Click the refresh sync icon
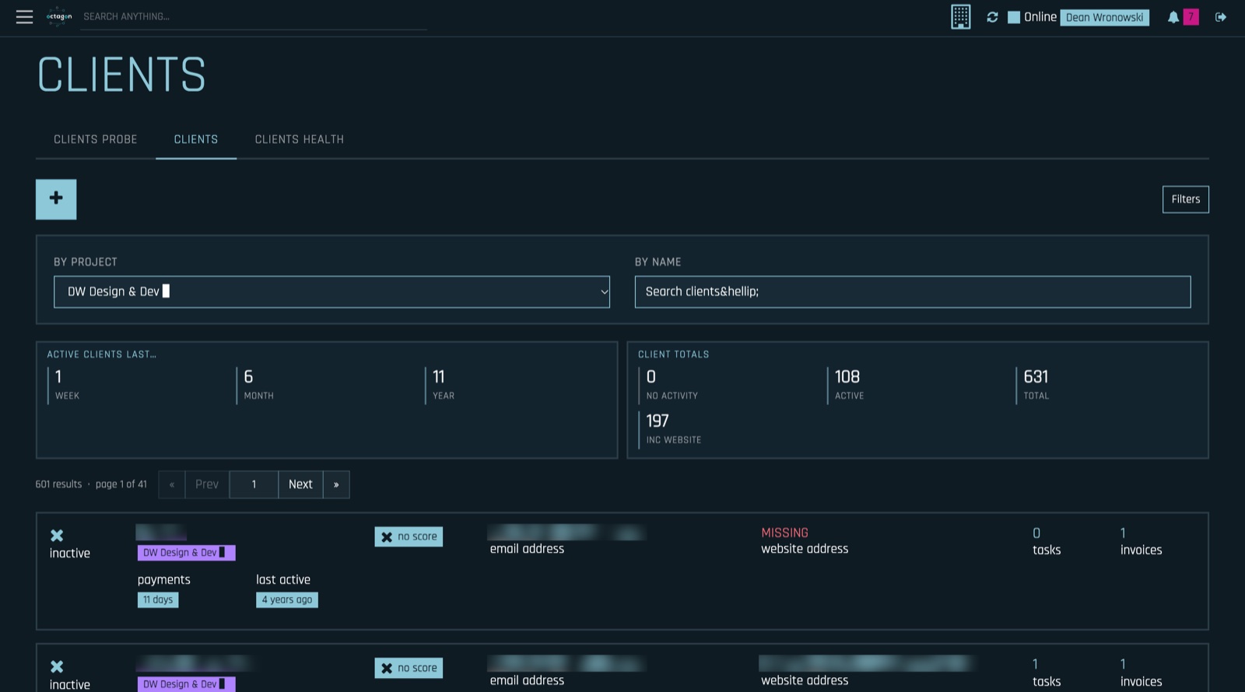The height and width of the screenshot is (692, 1245). point(992,17)
